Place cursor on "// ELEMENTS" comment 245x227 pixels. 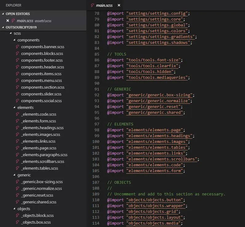coord(120,124)
